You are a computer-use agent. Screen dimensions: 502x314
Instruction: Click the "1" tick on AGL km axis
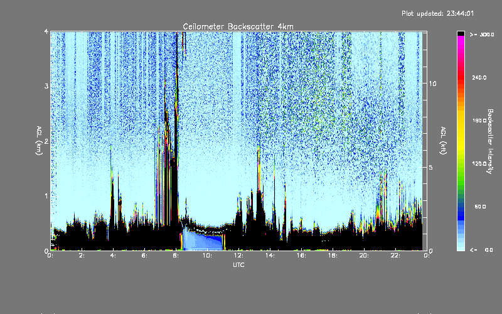46,196
